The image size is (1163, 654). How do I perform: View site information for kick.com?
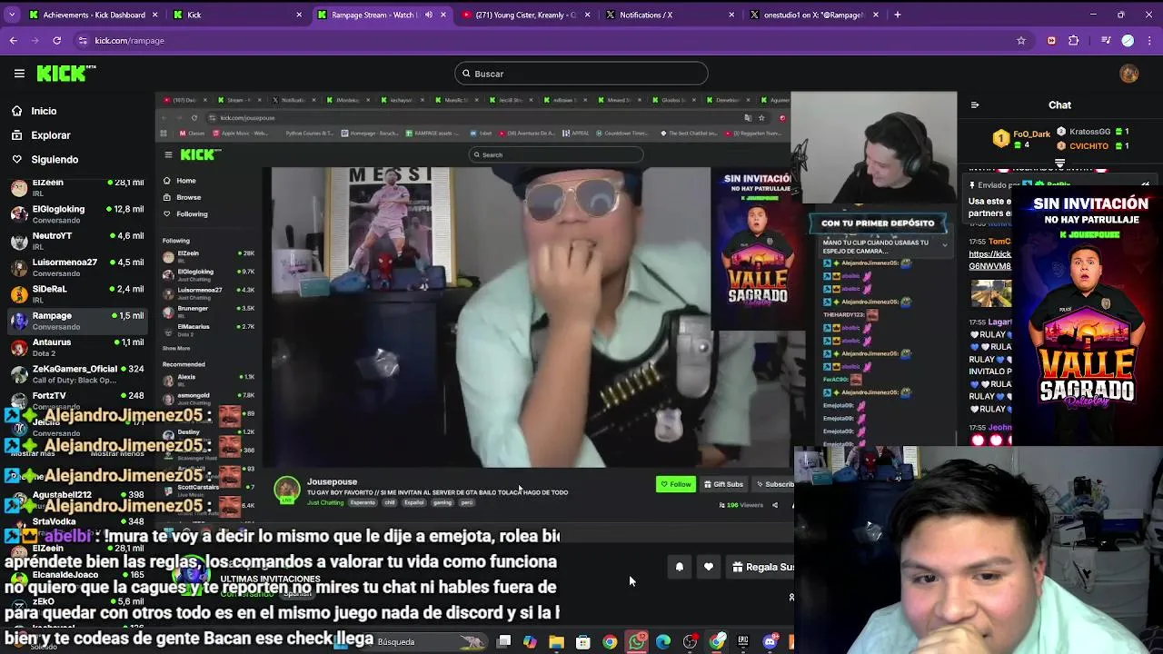83,40
